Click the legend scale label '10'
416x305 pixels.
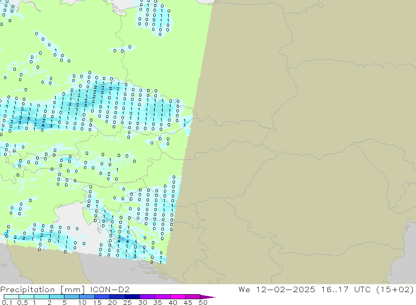pyautogui.click(x=82, y=303)
